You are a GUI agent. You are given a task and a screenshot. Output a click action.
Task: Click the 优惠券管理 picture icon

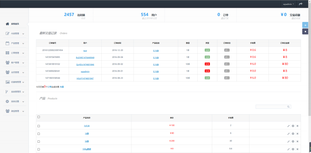click(x=7, y=82)
